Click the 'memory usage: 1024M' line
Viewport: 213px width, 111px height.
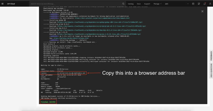point(50,87)
